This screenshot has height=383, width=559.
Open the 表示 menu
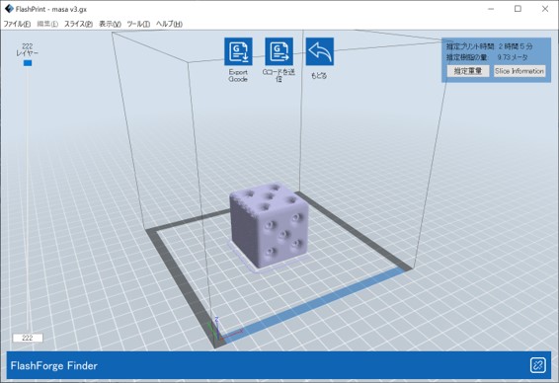pyautogui.click(x=110, y=24)
